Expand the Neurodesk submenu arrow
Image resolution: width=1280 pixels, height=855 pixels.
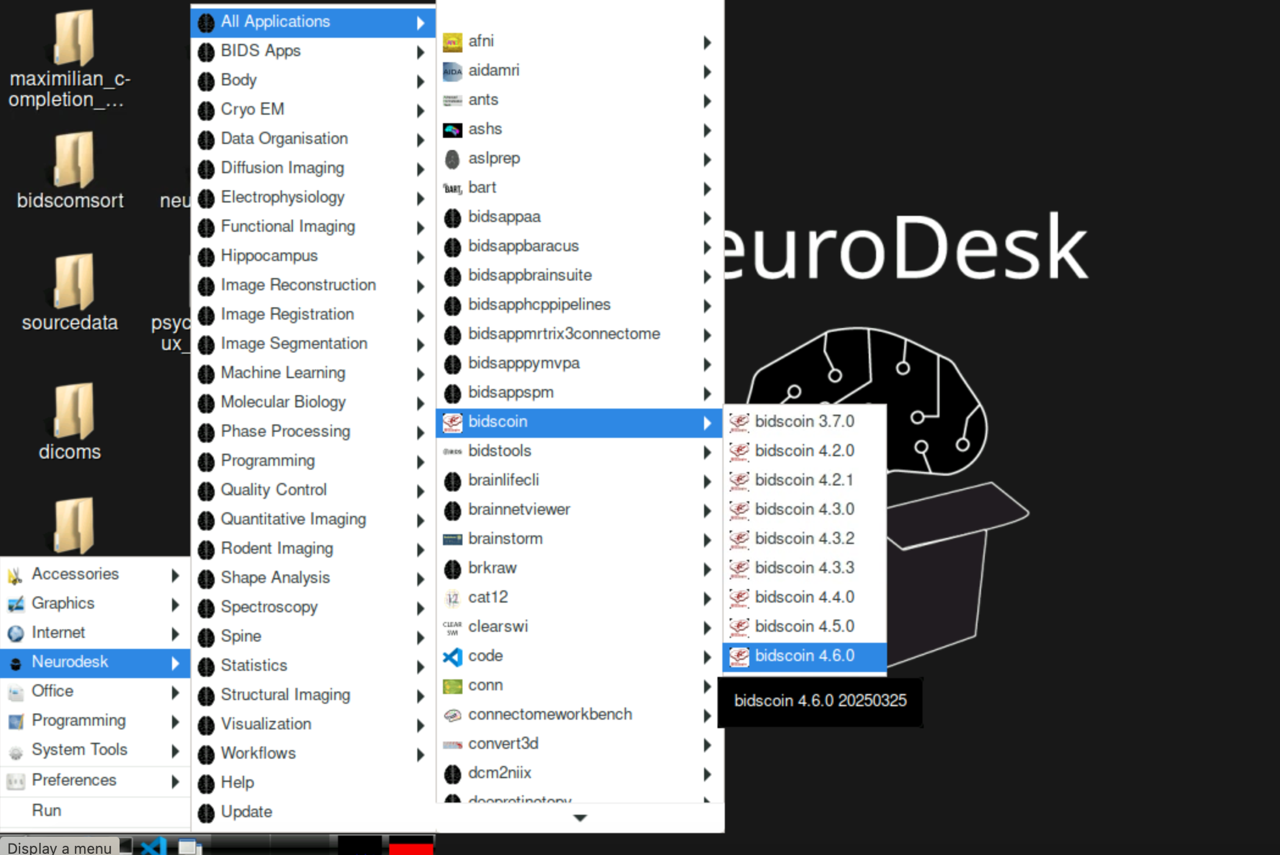175,663
